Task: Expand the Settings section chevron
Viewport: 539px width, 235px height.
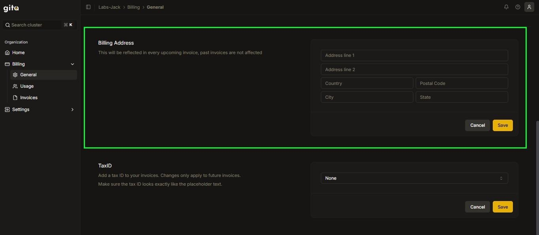Action: pos(72,109)
